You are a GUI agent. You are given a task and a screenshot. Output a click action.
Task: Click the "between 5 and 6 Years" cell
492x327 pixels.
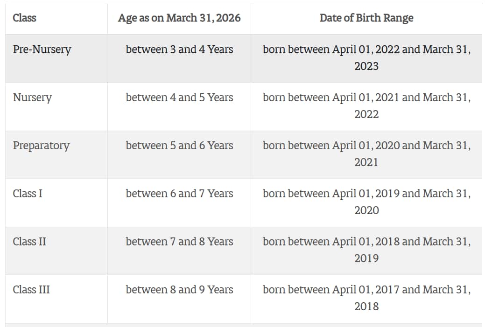point(179,146)
